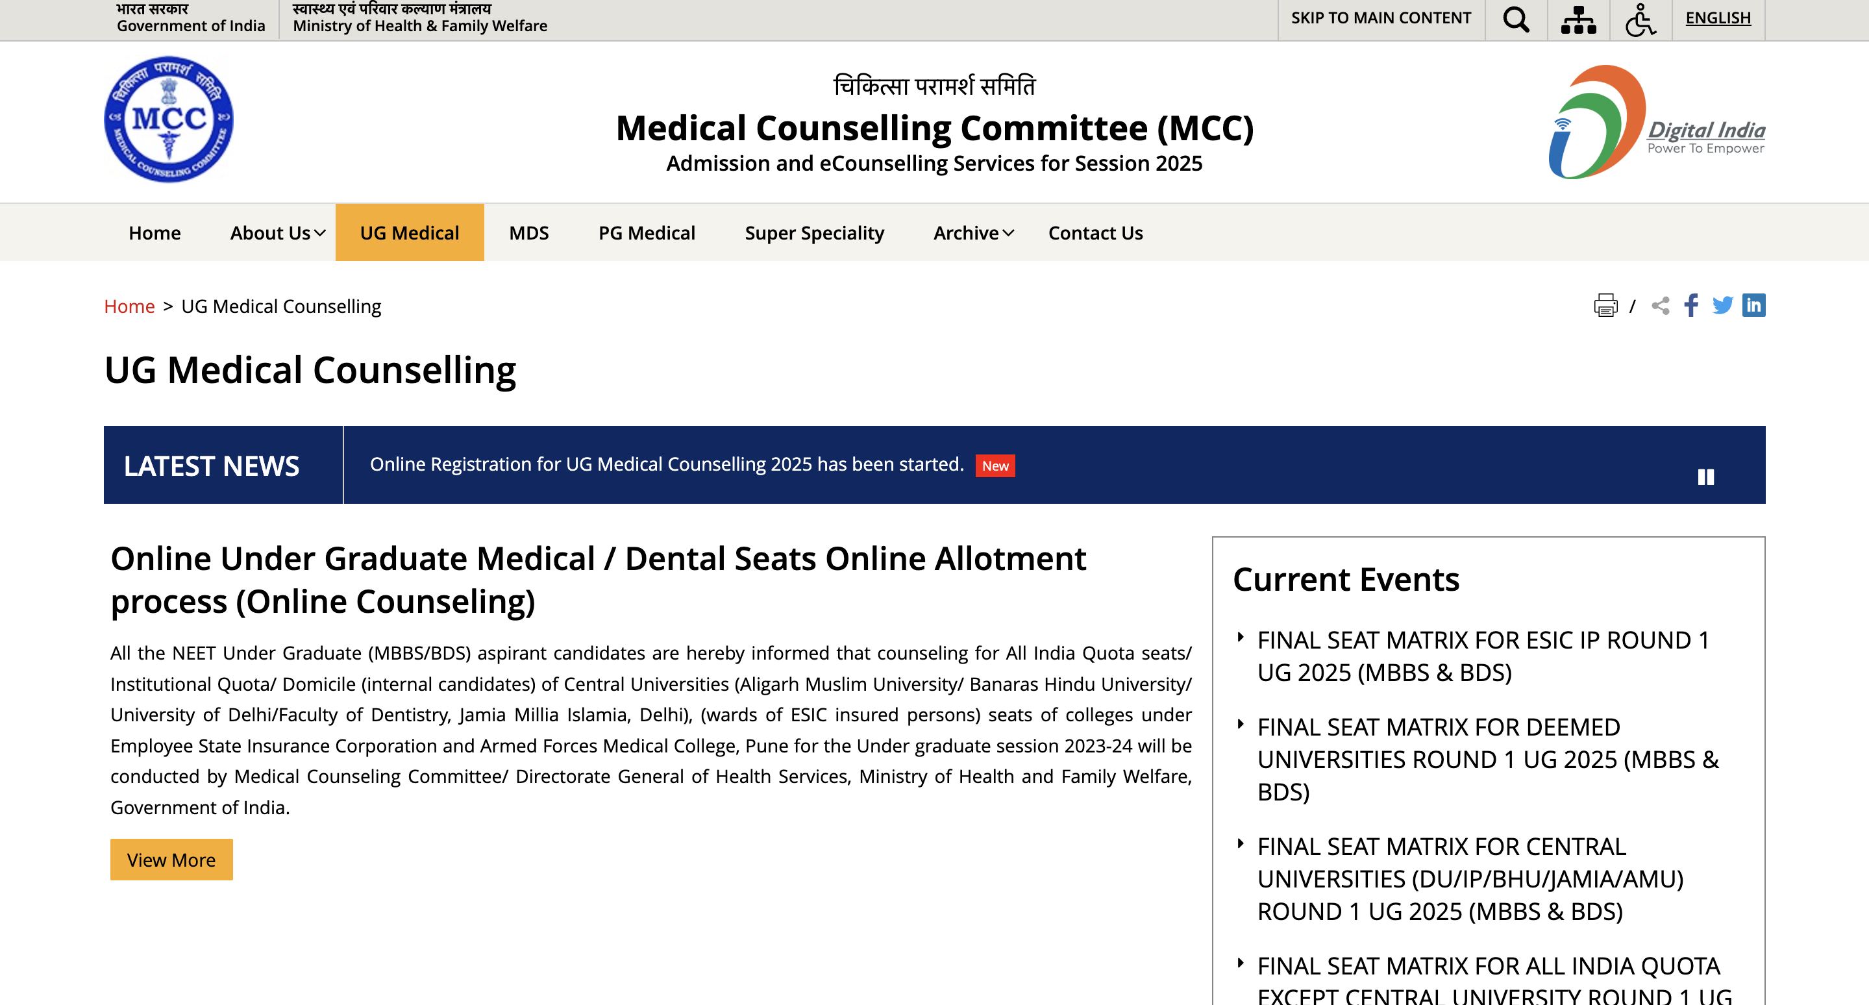Share the page on Twitter
Image resolution: width=1869 pixels, height=1005 pixels.
1723,306
